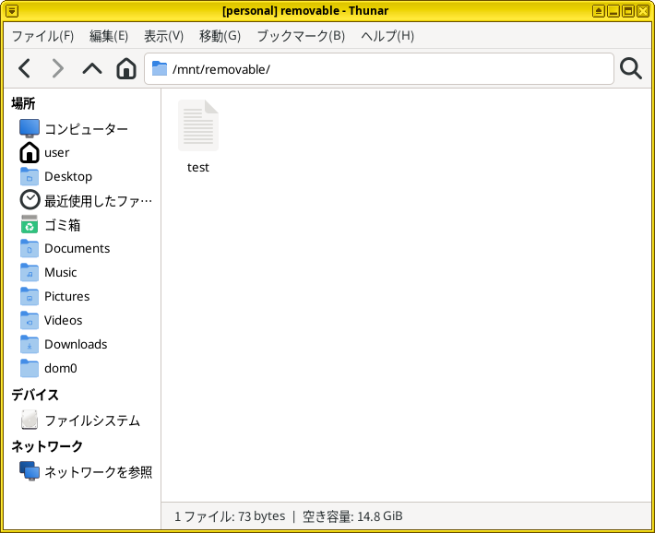Image resolution: width=655 pixels, height=533 pixels.
Task: Click the folder icon in the location bar
Action: coord(160,68)
